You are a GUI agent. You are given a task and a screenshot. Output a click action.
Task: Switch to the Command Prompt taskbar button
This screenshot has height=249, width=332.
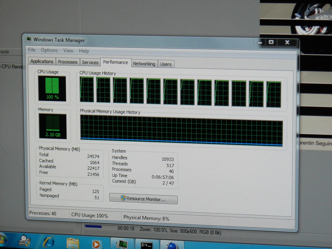[x=147, y=245]
